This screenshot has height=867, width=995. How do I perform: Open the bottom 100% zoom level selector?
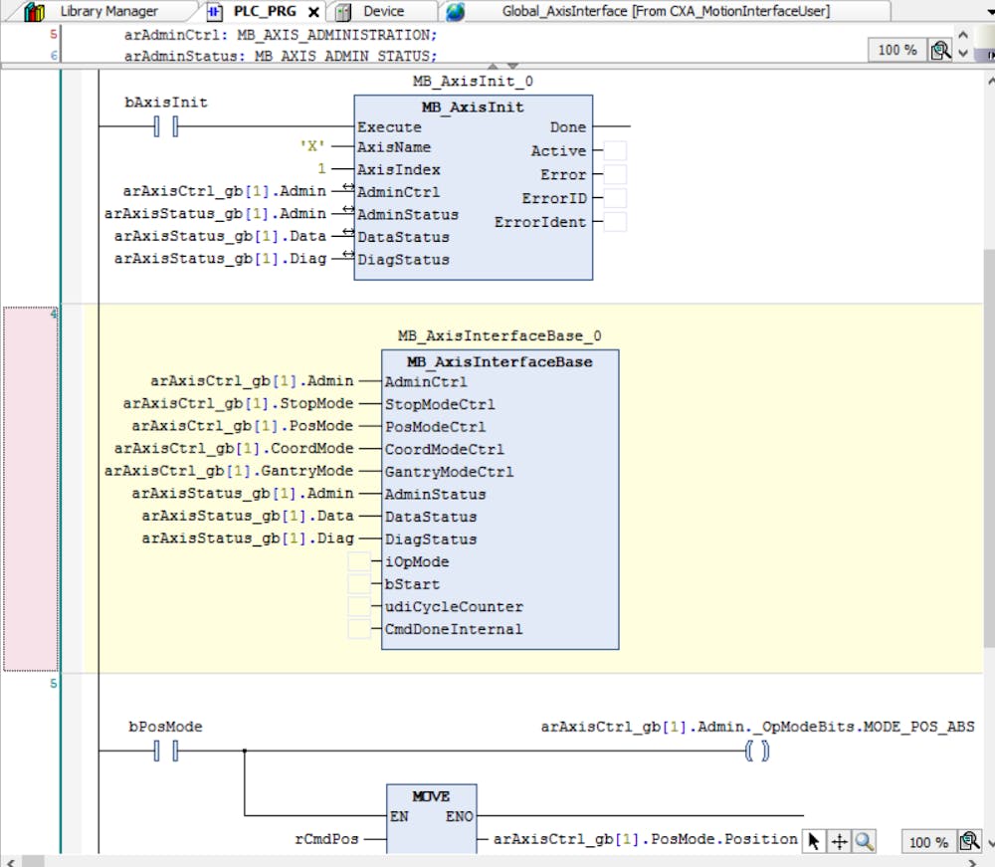tap(927, 841)
